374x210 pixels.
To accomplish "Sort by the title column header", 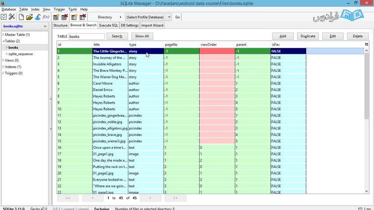I will (110, 45).
